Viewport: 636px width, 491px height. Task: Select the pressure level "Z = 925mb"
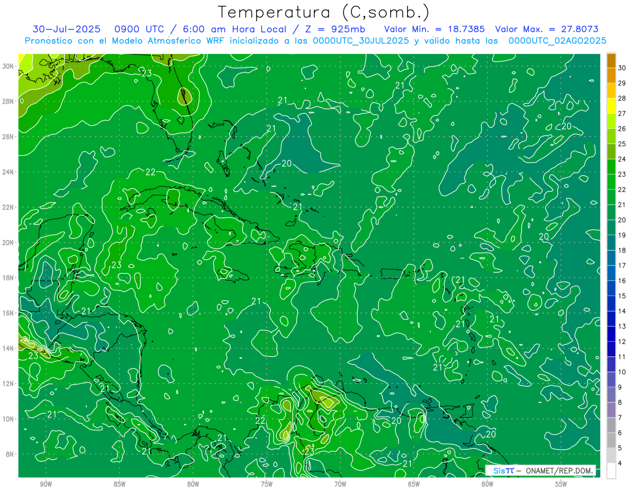point(334,29)
